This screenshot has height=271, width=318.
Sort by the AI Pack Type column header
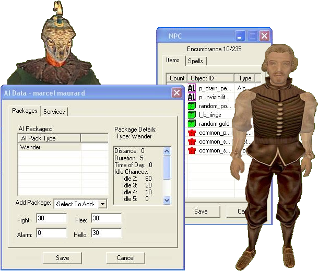50,138
